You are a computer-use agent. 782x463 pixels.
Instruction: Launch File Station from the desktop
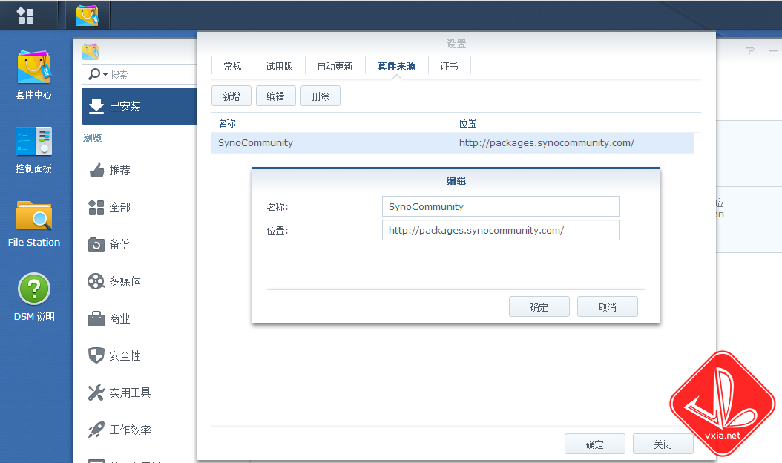[34, 223]
